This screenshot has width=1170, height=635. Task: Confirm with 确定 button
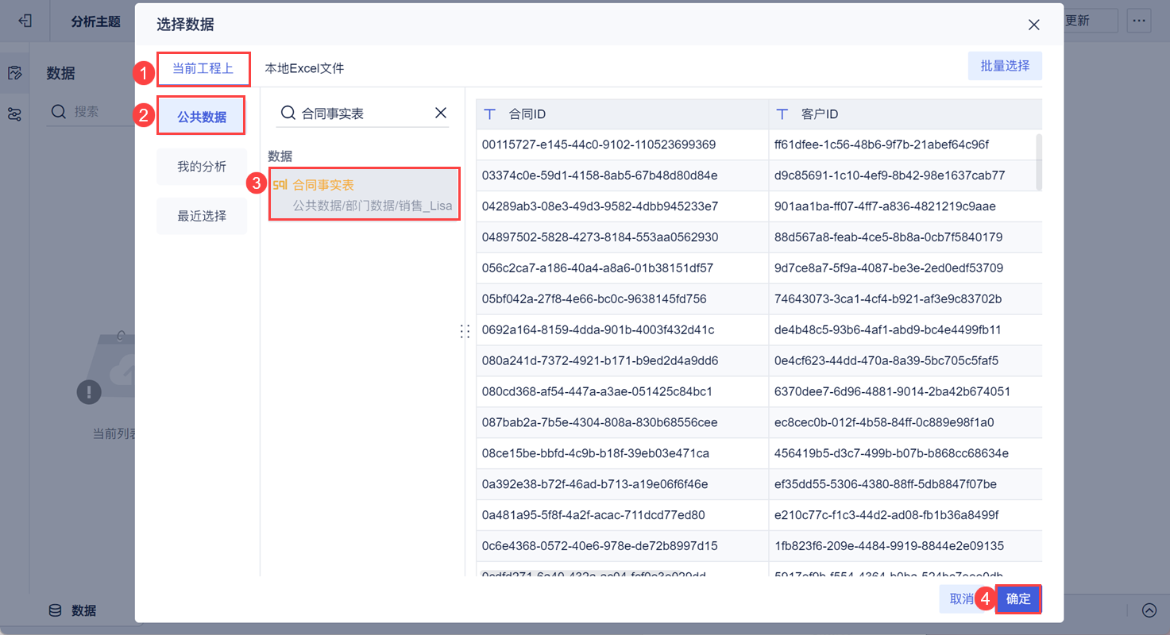point(1018,599)
